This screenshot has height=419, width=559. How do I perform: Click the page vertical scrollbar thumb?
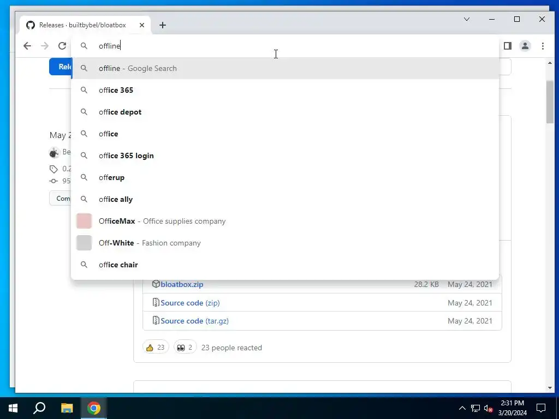pos(550,101)
